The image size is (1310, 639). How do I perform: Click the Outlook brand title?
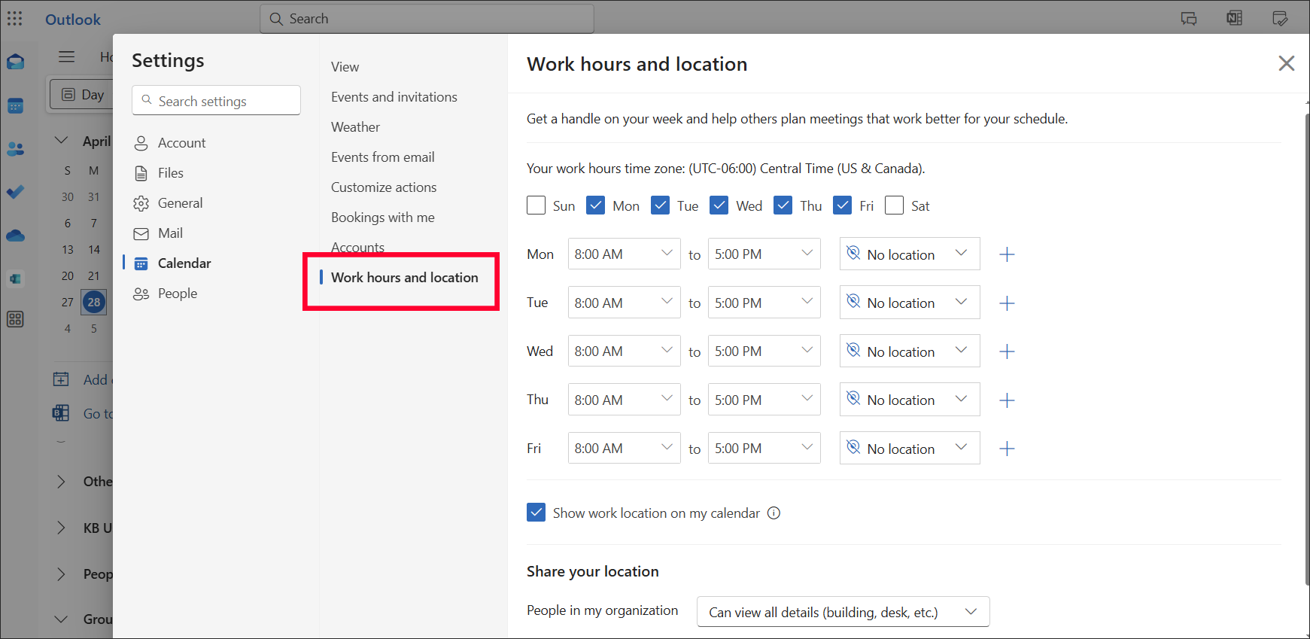[73, 20]
